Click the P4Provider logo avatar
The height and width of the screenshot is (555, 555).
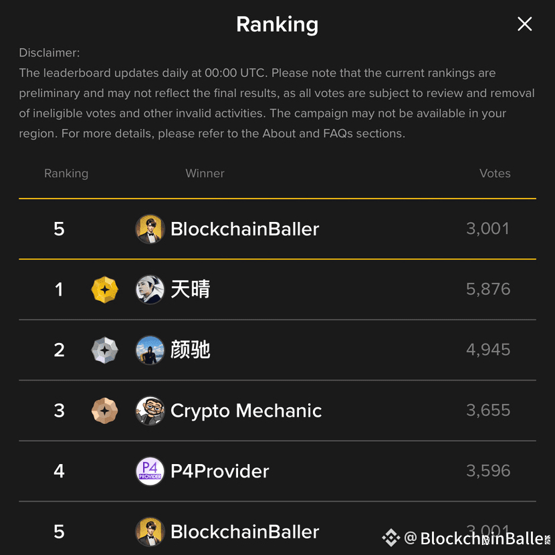[x=150, y=471]
